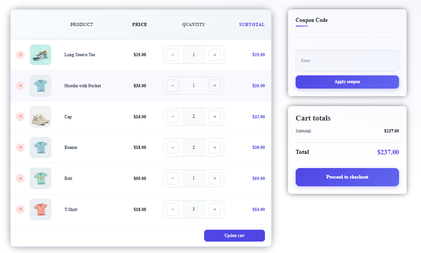Decrease Cap quantity with minus button
This screenshot has height=253, width=421.
(173, 116)
